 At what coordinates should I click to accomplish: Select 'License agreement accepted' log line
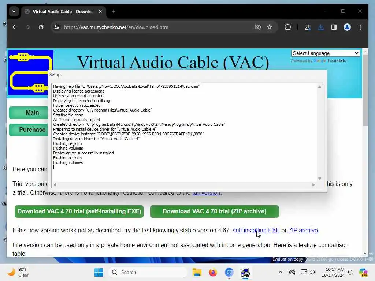pyautogui.click(x=78, y=96)
